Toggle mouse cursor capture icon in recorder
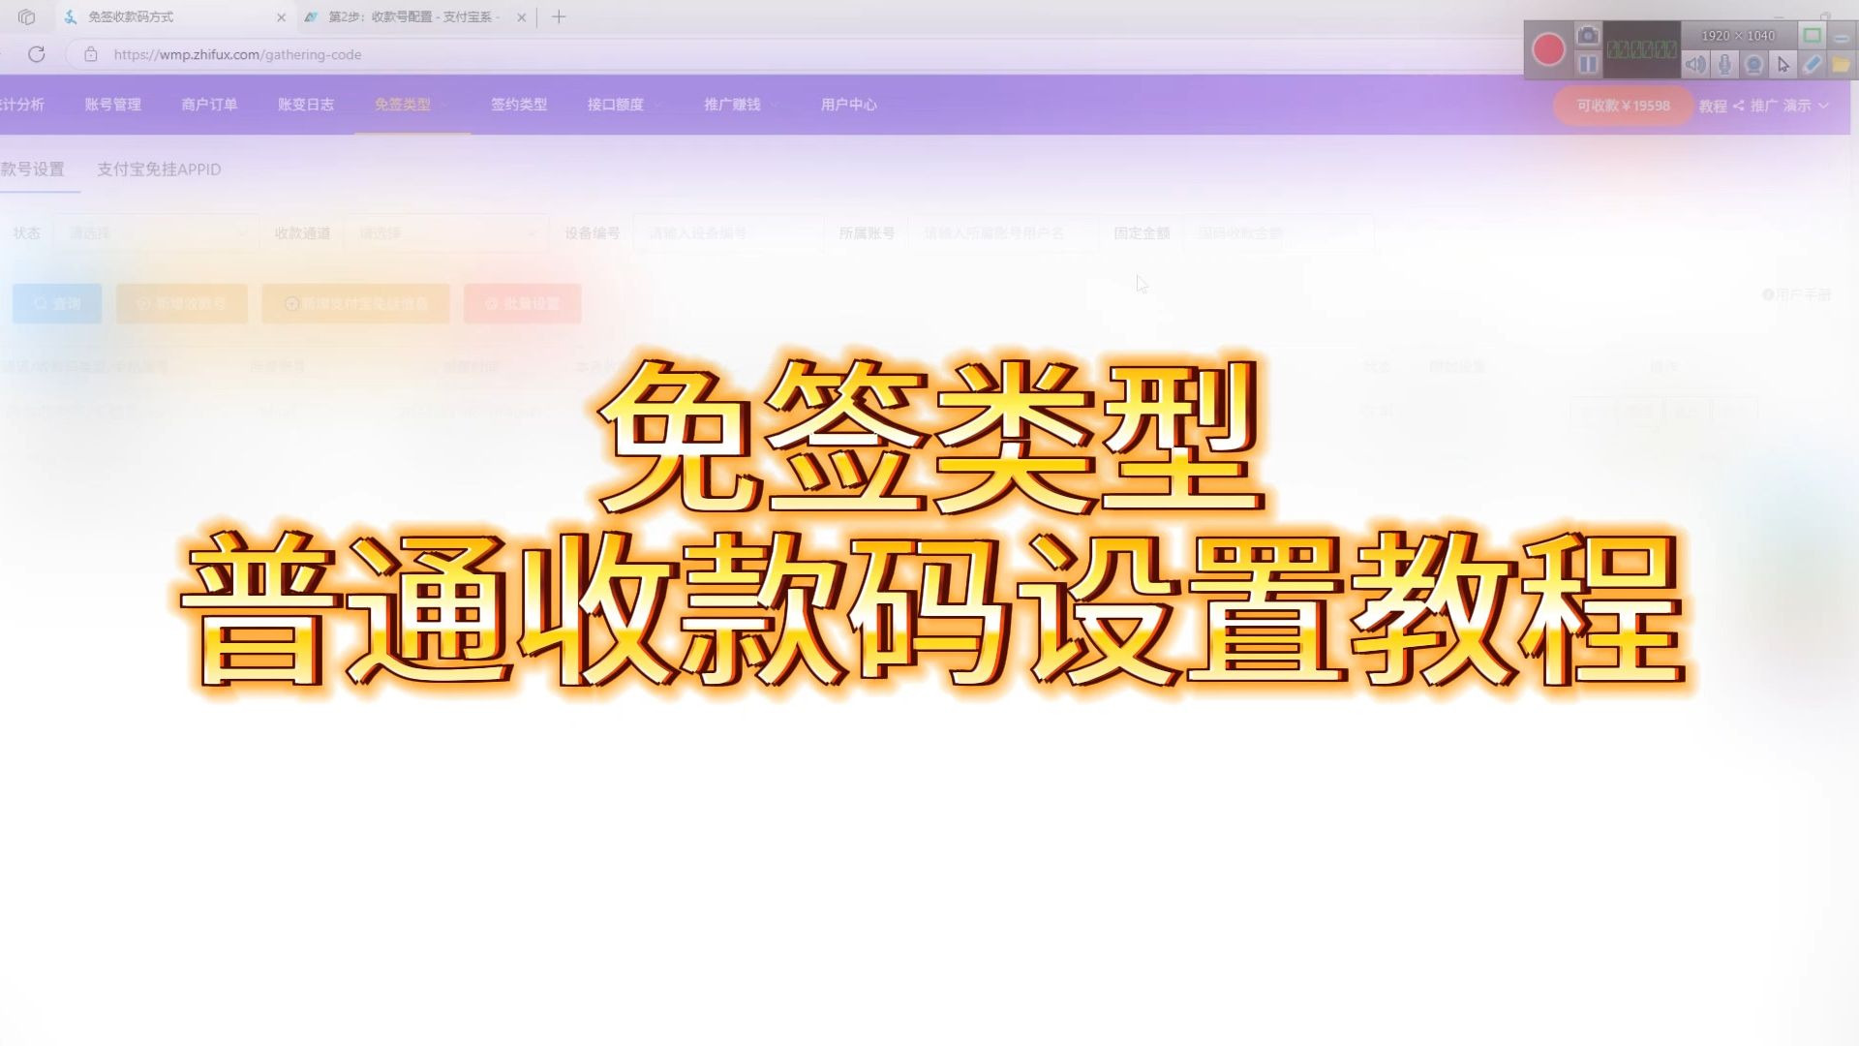 (1783, 65)
